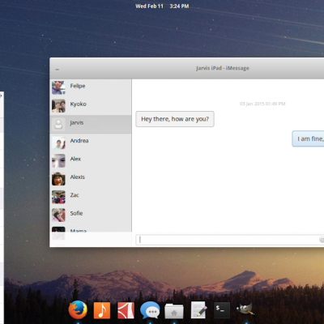Screen dimensions: 324x324
Task: Click the message timestamp 03 Jan 2015
Action: pyautogui.click(x=262, y=104)
